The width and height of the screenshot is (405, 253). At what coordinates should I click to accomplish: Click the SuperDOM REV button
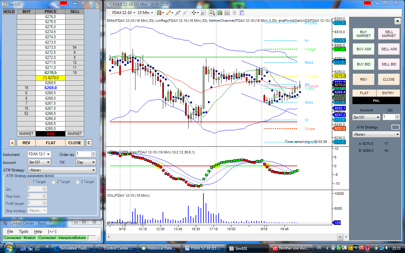(27, 143)
